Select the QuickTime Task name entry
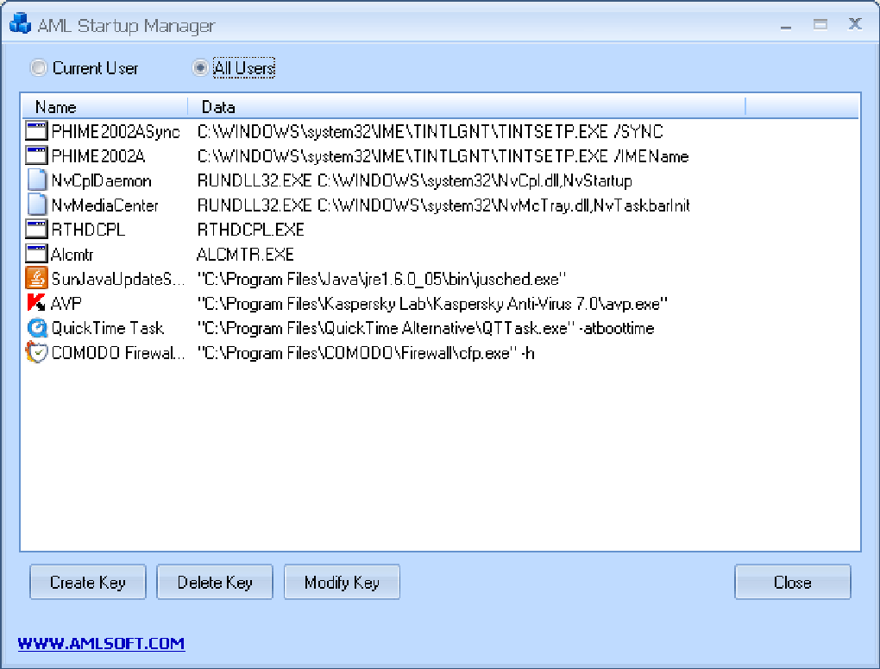 108,328
